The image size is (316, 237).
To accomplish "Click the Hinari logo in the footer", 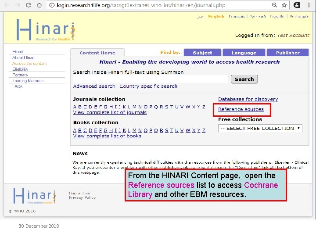I will (35, 195).
